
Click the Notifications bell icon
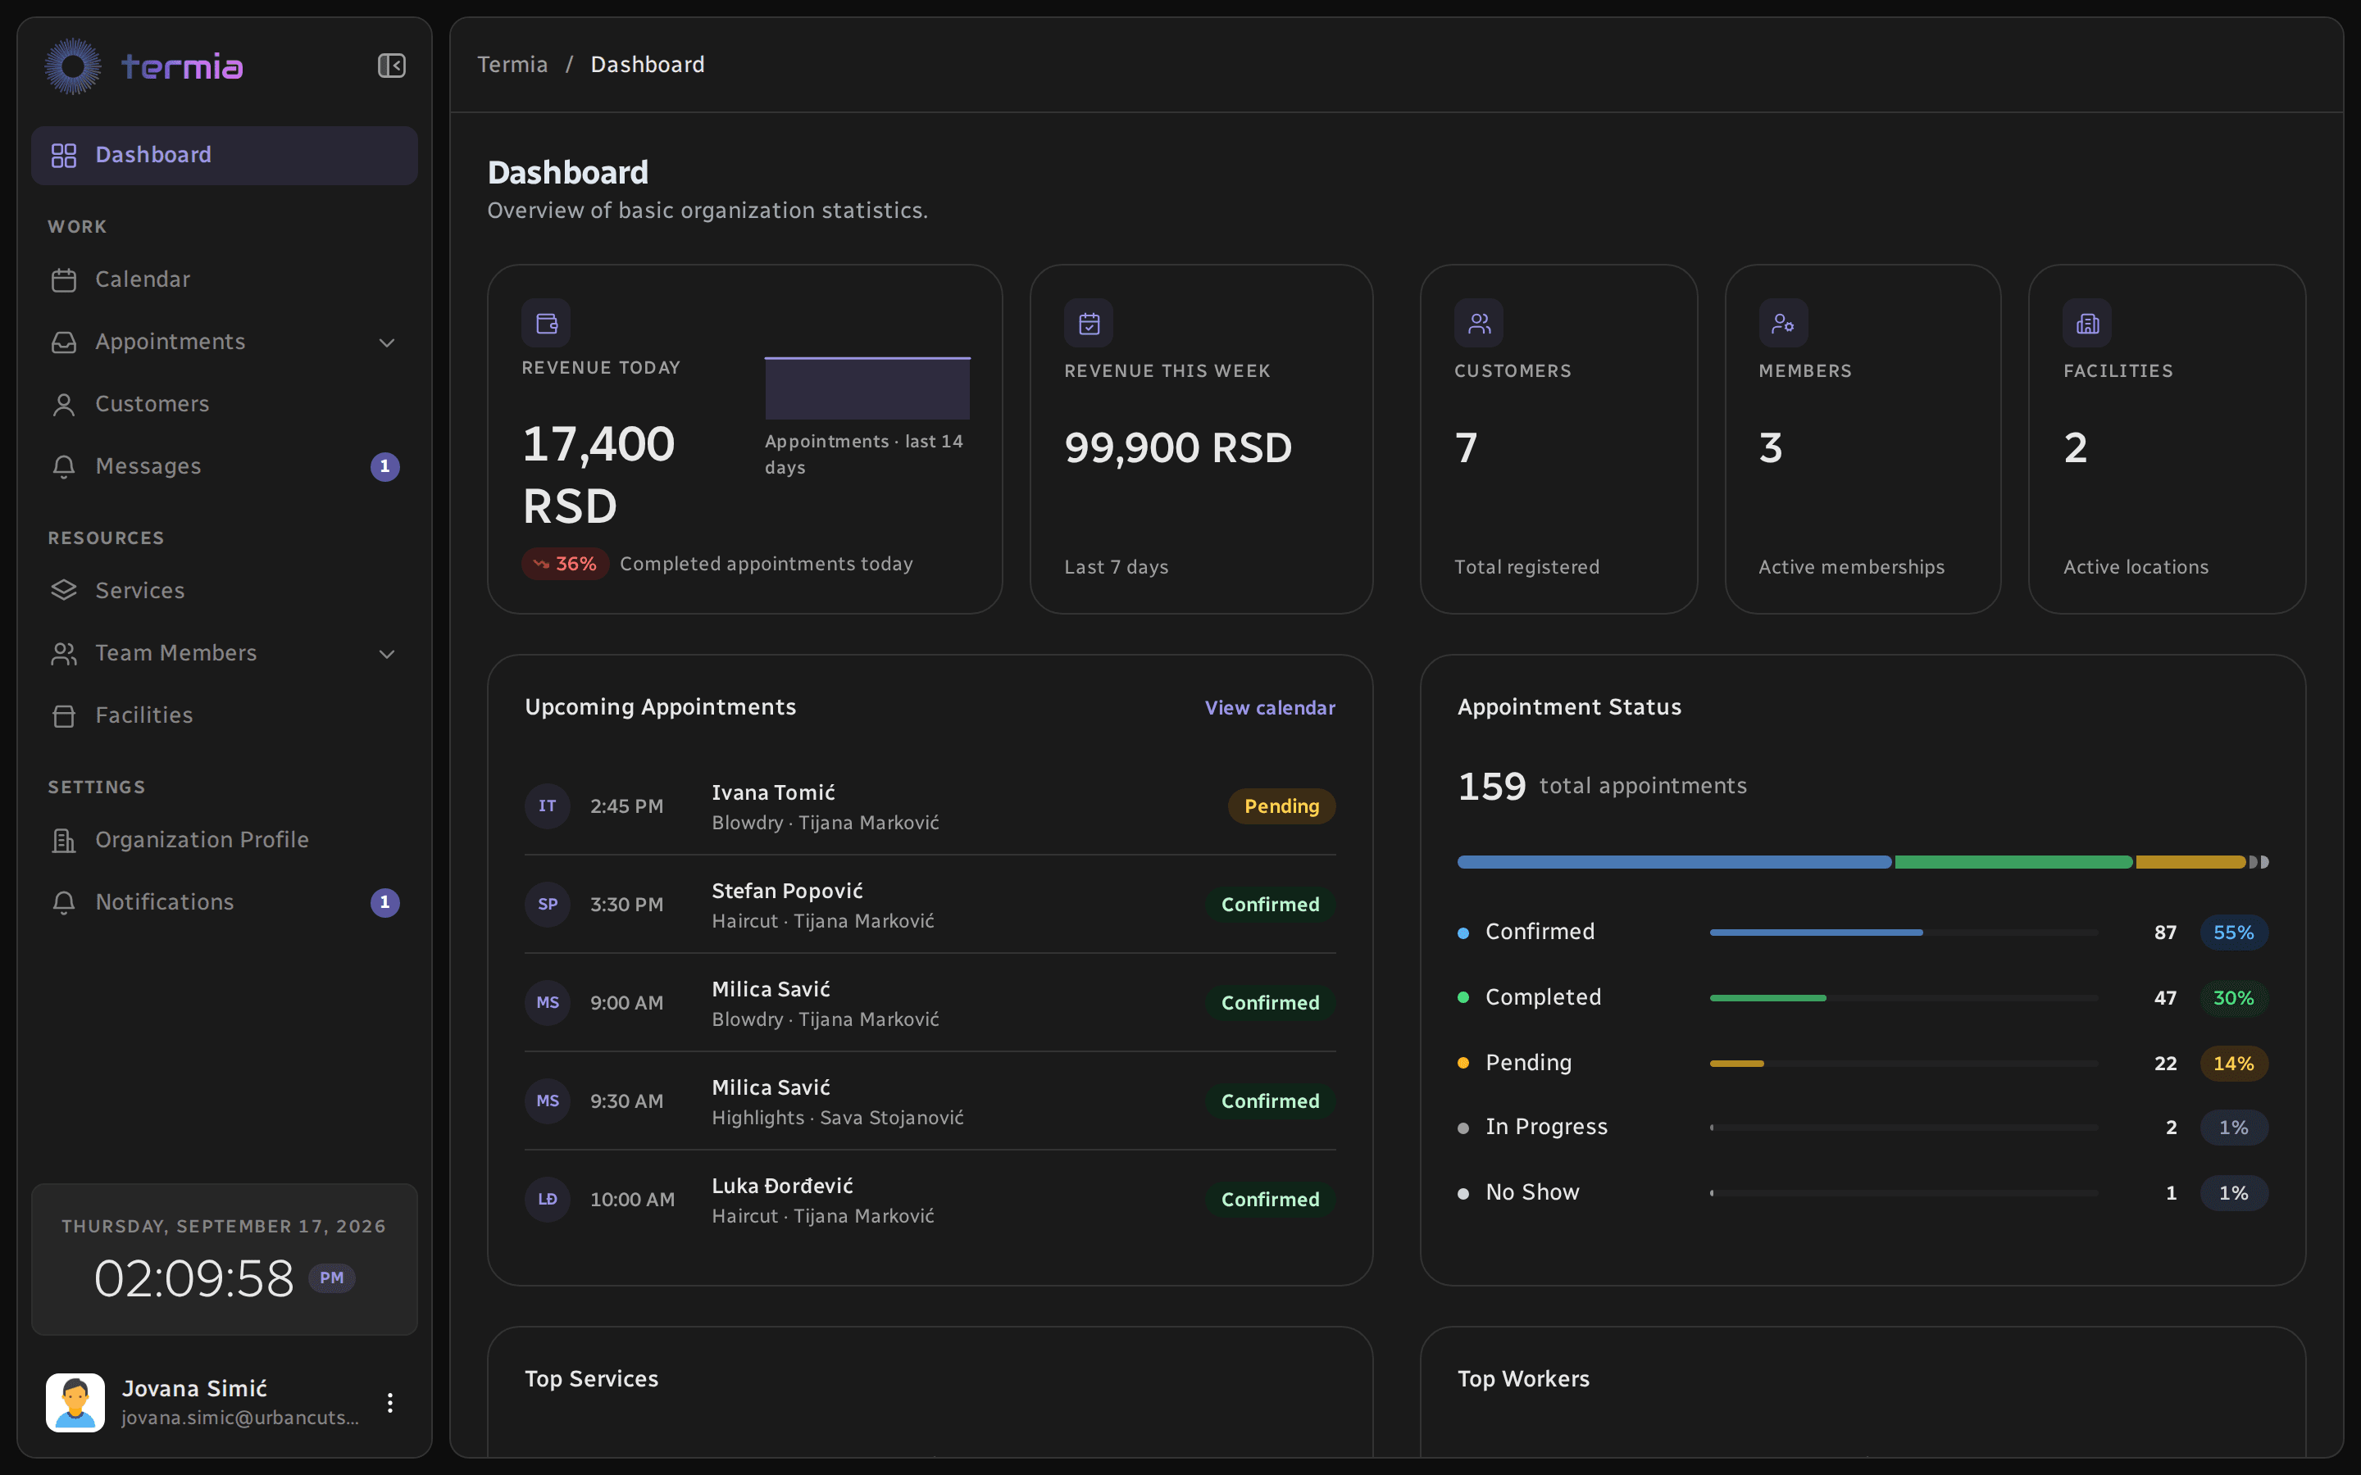click(63, 903)
